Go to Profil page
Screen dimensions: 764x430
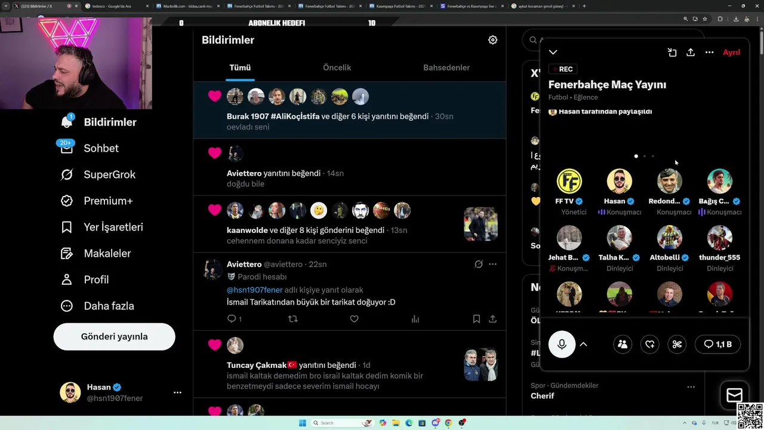click(x=84, y=279)
